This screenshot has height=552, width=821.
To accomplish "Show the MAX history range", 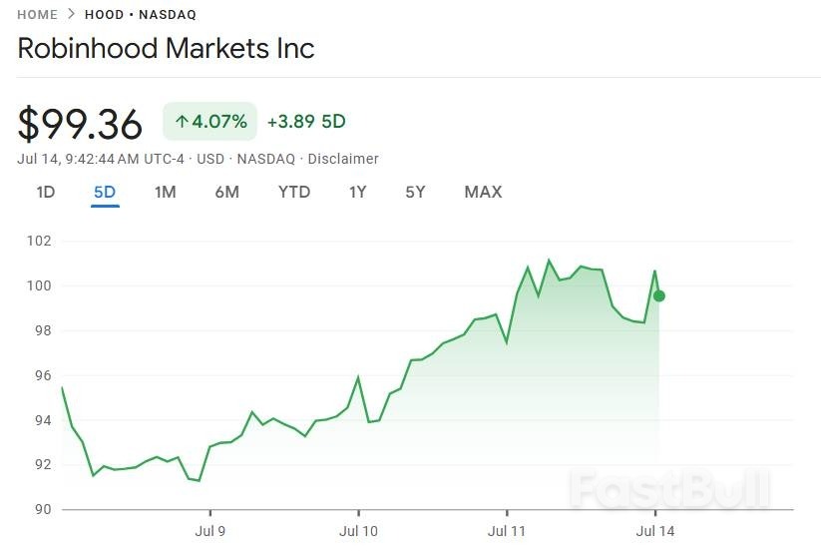I will click(483, 192).
